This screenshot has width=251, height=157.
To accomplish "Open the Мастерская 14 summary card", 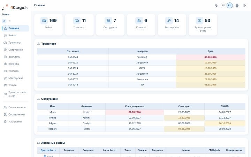I will point(172,25).
